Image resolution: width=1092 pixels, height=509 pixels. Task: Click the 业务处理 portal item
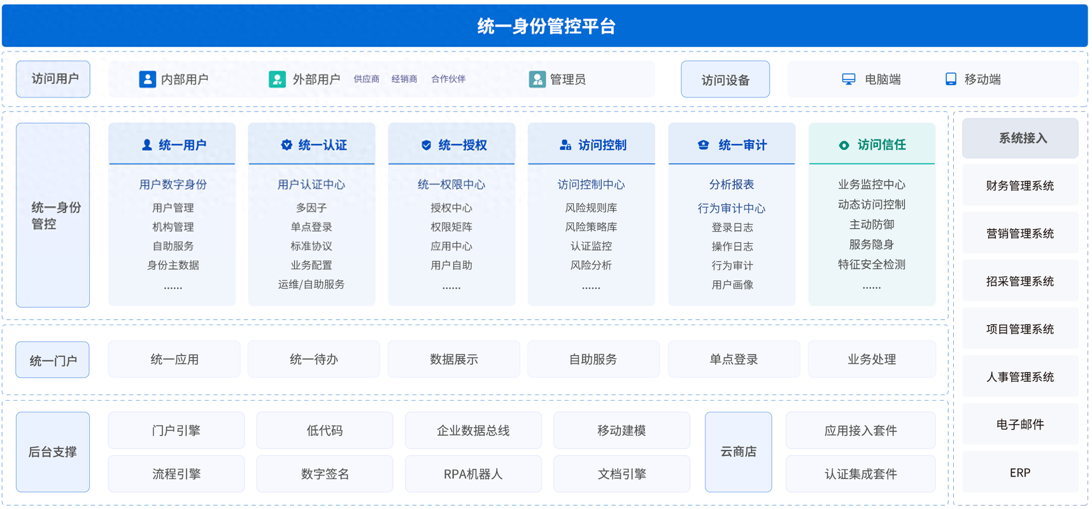coord(872,359)
